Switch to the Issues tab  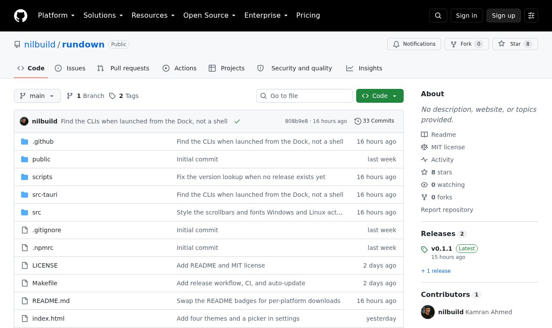70,68
